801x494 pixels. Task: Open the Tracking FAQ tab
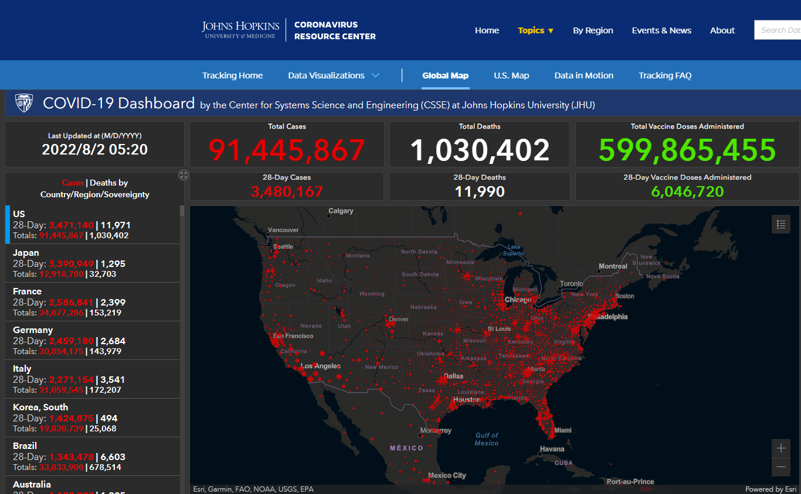[665, 76]
